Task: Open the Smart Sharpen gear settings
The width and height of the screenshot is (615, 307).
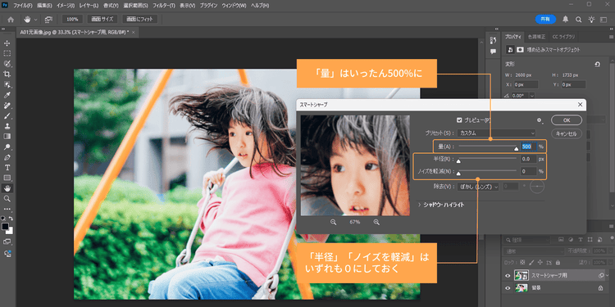Action: click(540, 120)
